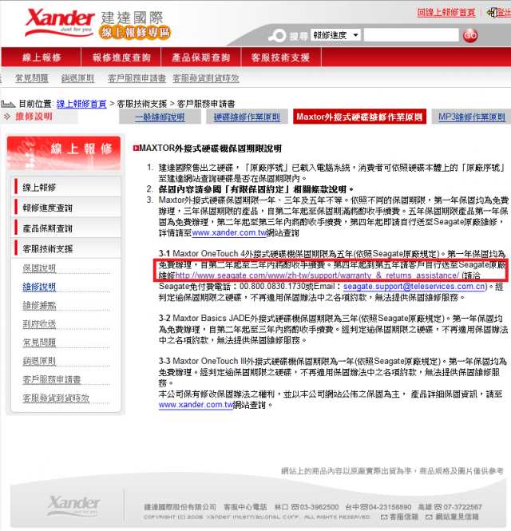Open the Seagate warranty returns URL
Viewport: 511px width, 531px height.
point(317,275)
